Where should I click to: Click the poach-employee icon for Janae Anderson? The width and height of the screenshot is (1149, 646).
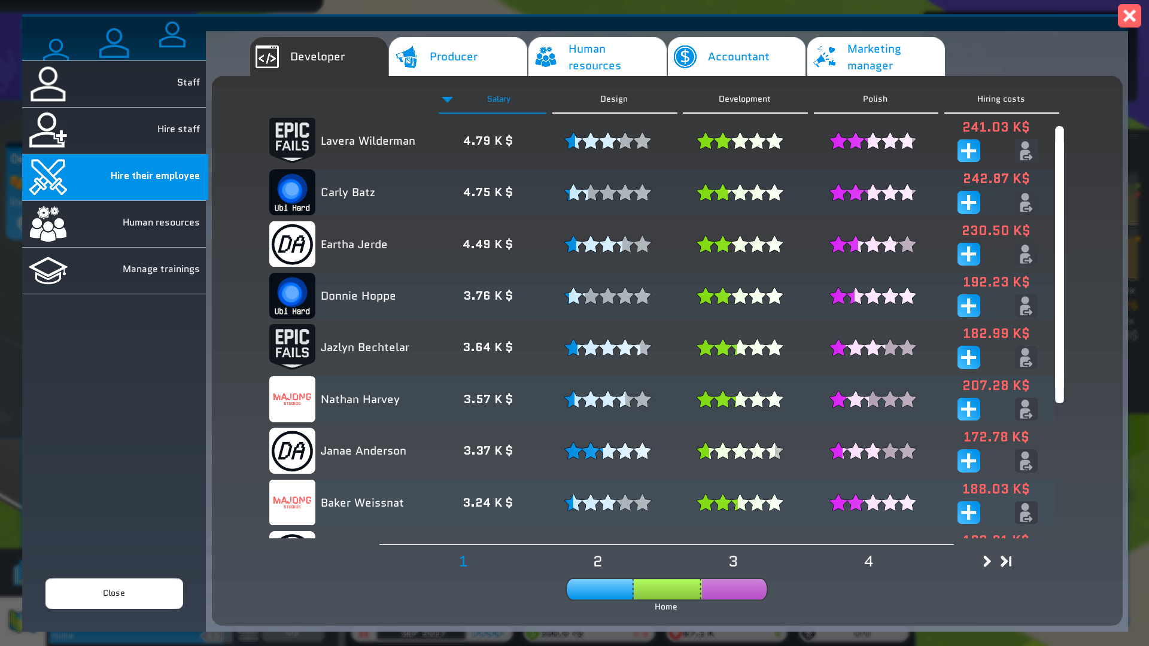1026,461
